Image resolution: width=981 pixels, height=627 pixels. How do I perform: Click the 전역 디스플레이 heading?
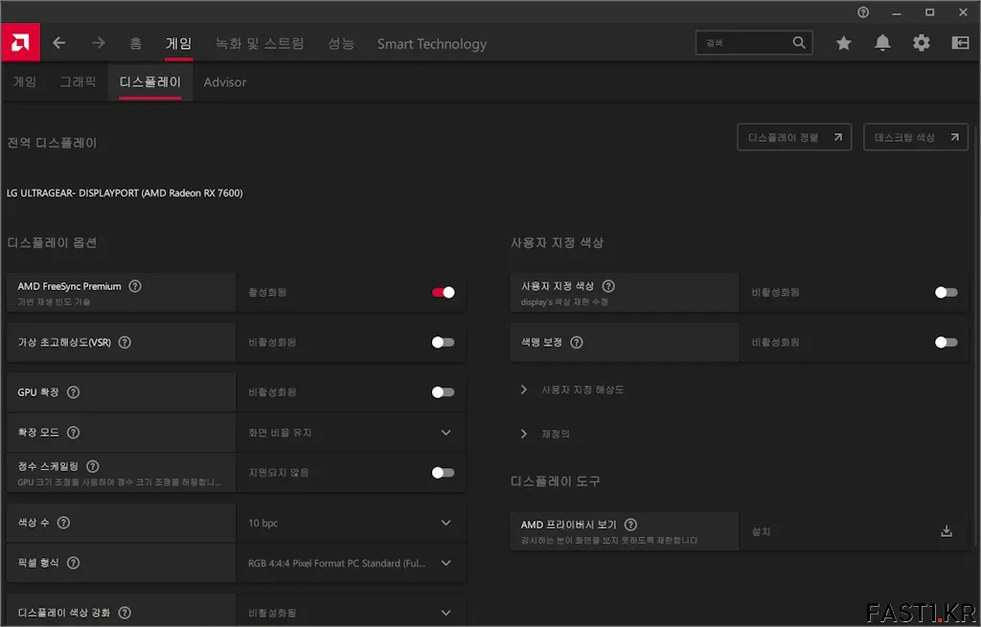(52, 143)
